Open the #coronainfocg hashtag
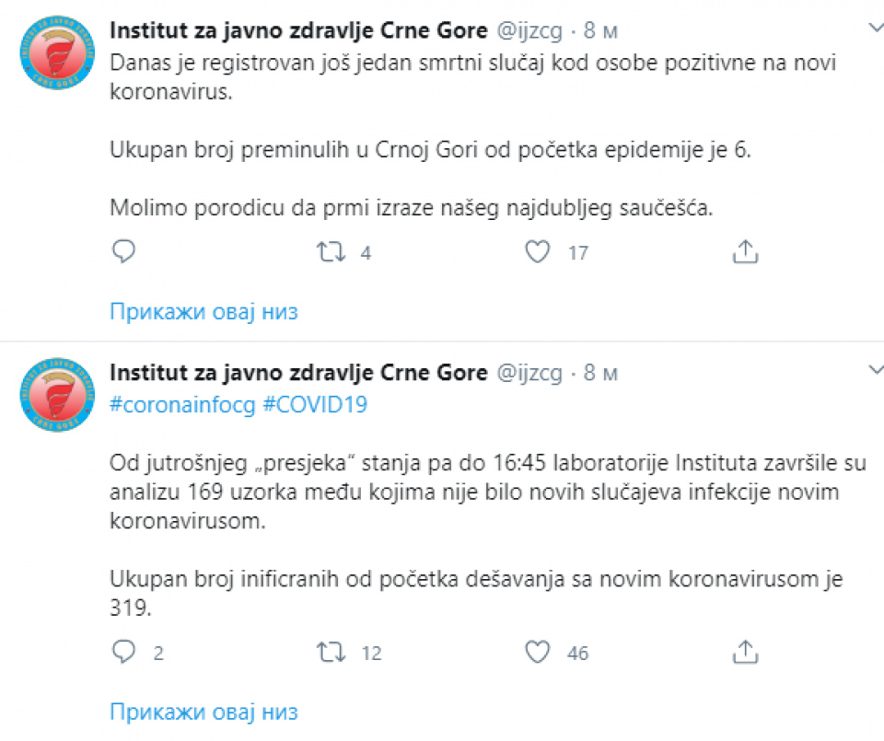 click(182, 405)
